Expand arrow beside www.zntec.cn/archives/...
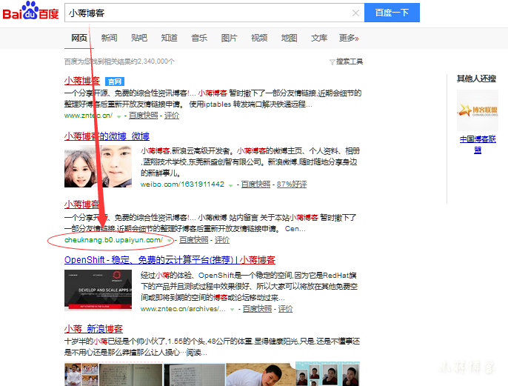Image resolution: width=508 pixels, height=386 pixels. pos(232,310)
